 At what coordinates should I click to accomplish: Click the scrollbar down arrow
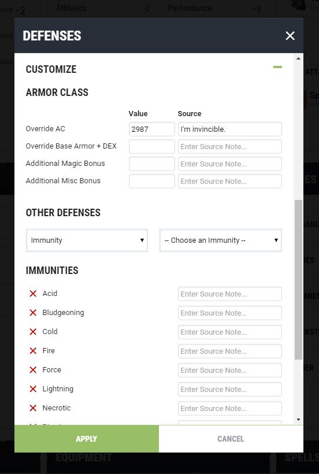(x=298, y=420)
